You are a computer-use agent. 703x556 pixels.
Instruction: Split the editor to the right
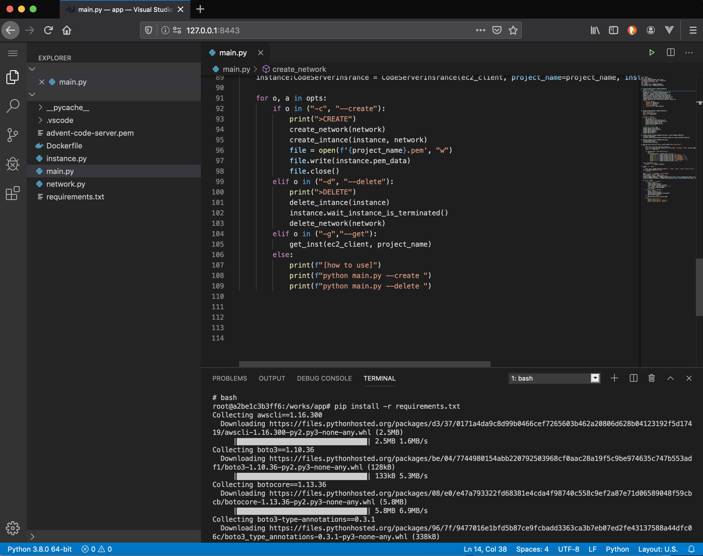(x=670, y=52)
